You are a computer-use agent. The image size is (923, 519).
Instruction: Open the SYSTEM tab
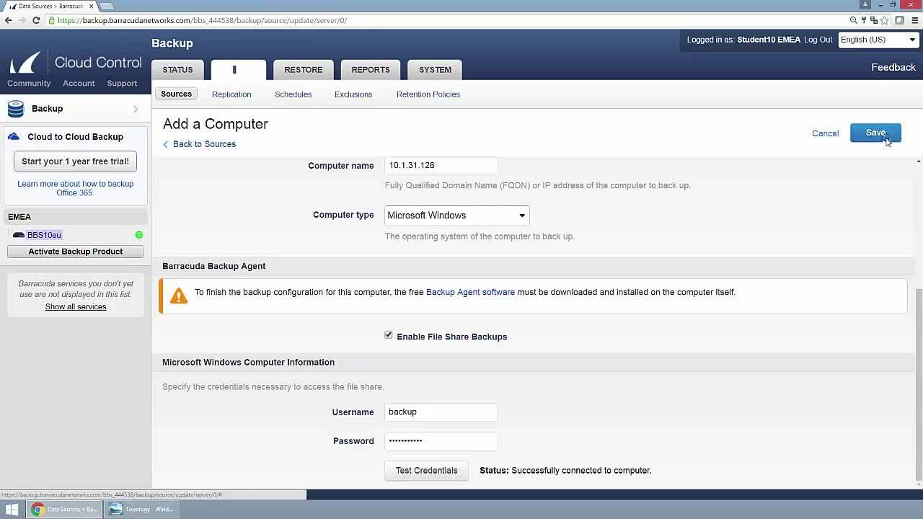tap(435, 70)
